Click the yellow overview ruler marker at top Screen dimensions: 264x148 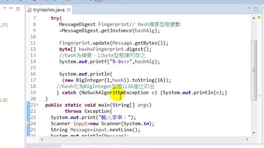coord(259,17)
